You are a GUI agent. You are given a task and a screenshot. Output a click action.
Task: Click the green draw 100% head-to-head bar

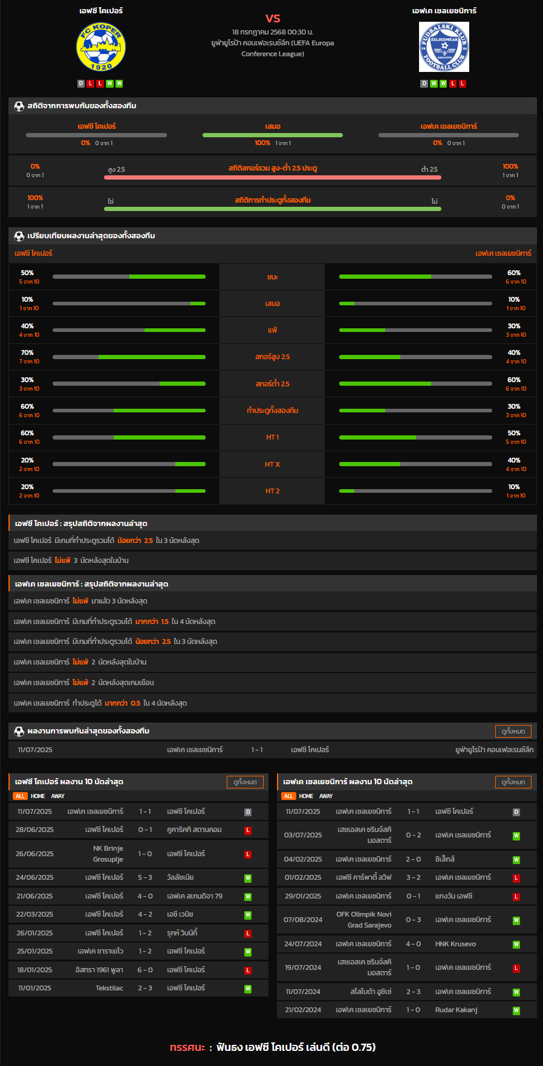point(273,135)
